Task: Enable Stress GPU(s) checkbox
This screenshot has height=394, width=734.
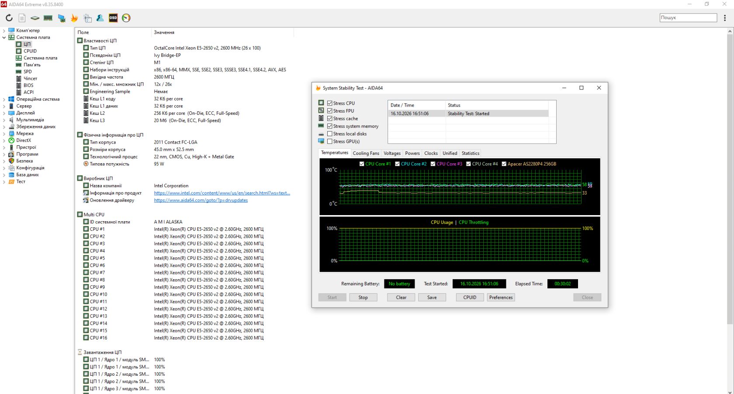Action: coord(330,141)
